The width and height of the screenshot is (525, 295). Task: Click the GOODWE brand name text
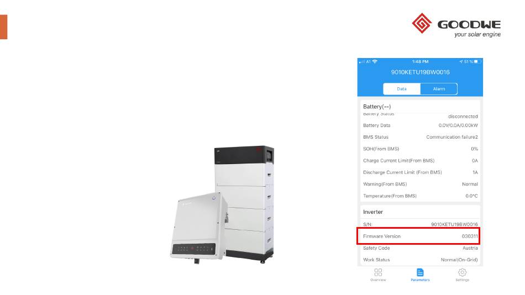(469, 24)
